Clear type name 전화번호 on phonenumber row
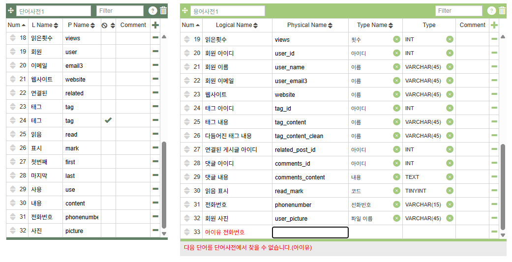512x262 pixels. (396, 204)
